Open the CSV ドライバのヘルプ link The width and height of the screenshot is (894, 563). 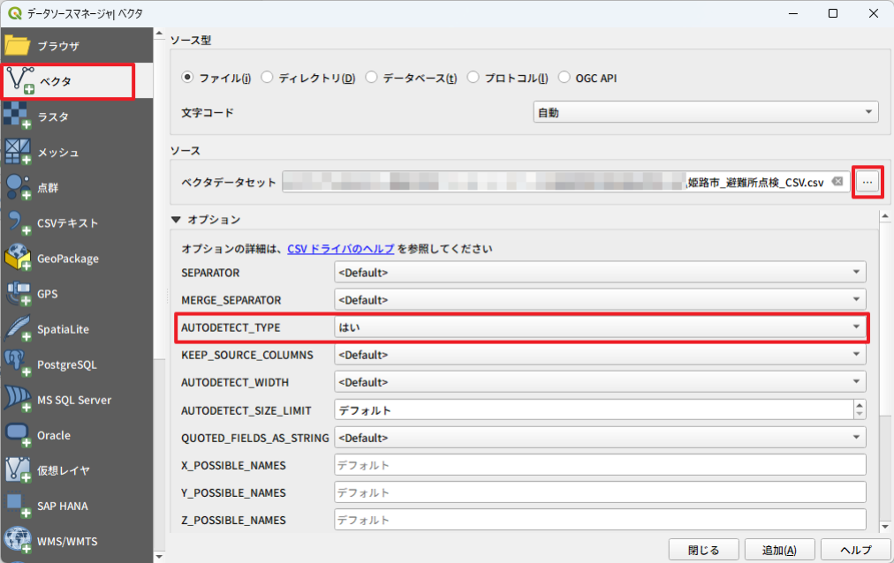[x=340, y=249]
